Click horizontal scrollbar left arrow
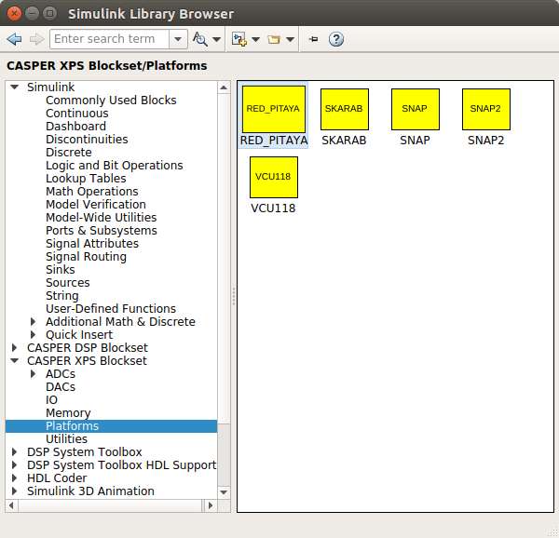Screen dimensions: 559x538 pyautogui.click(x=11, y=505)
